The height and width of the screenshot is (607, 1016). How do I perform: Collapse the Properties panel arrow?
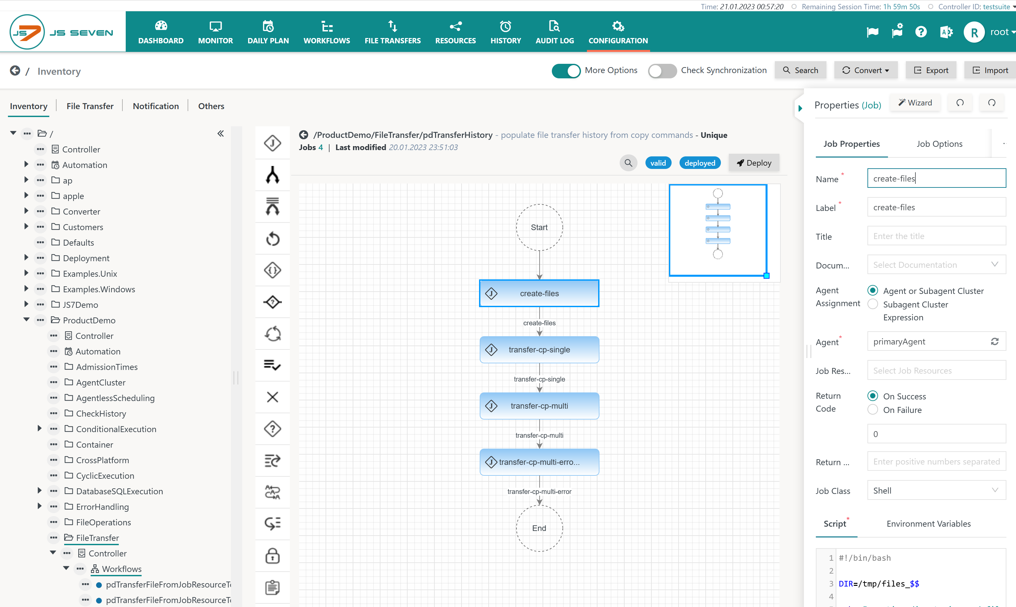(x=800, y=108)
